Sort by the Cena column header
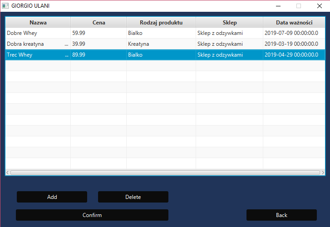The width and height of the screenshot is (330, 227). [99, 23]
